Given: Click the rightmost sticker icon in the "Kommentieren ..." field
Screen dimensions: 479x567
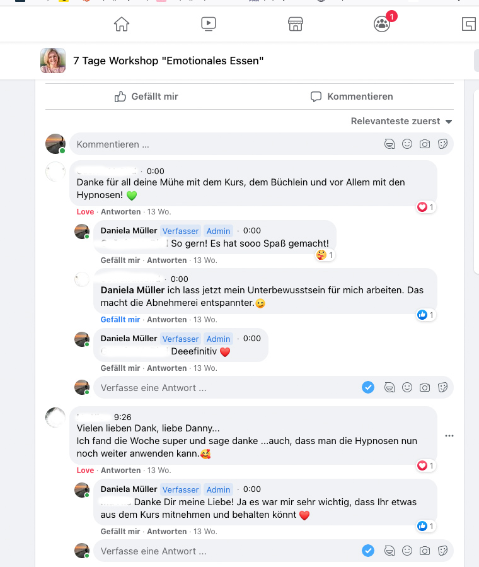Looking at the screenshot, I should pos(442,144).
